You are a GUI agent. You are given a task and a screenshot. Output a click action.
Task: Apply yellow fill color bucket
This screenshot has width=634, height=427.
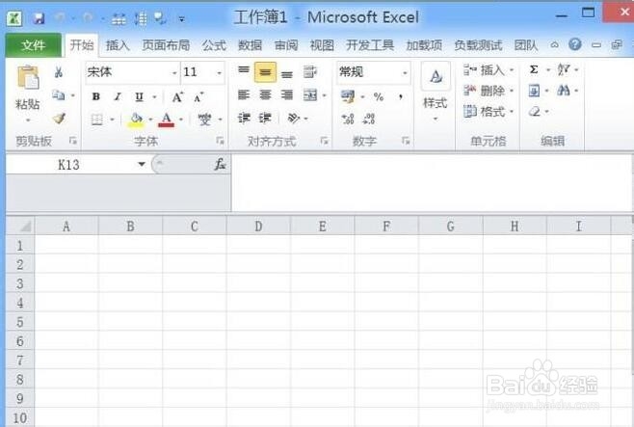(136, 120)
